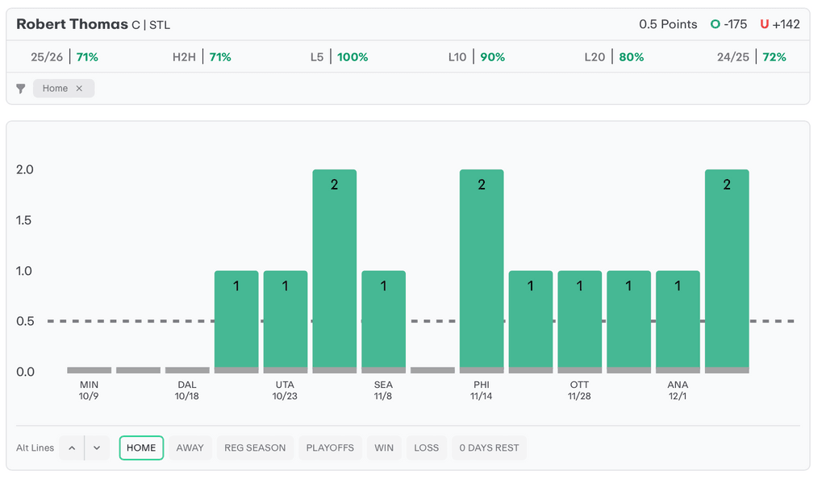The image size is (826, 483).
Task: Select the Over -175 odds
Action: [728, 24]
